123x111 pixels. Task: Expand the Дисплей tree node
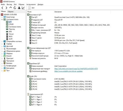2,46
